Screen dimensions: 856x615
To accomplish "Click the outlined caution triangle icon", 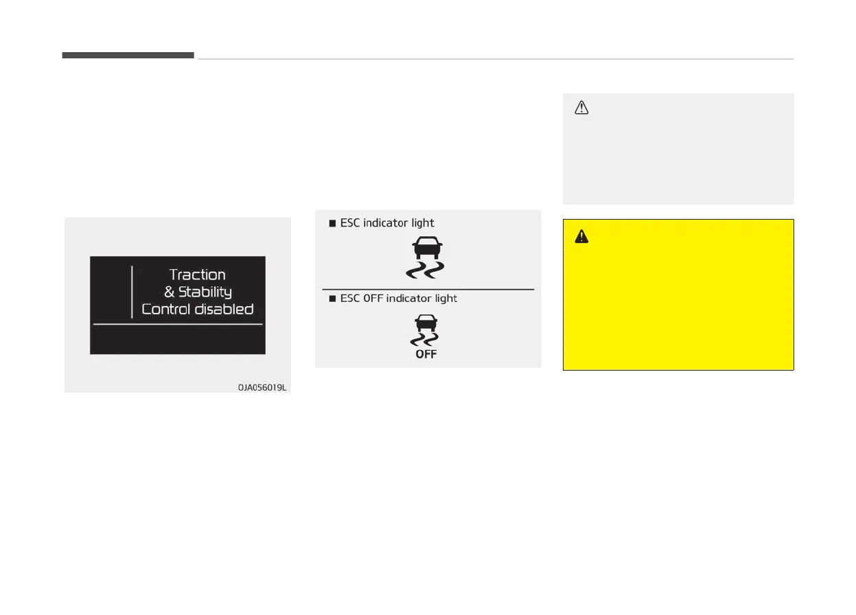I will [582, 108].
